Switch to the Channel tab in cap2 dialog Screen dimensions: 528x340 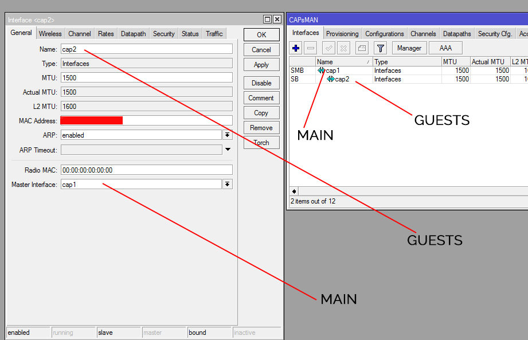80,34
